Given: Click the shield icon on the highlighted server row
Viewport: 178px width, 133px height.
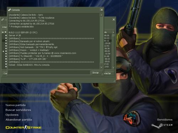Looking at the screenshot, I should tap(6, 41).
